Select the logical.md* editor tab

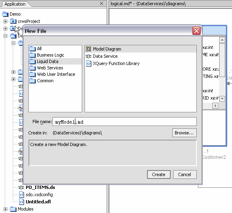coord(148,4)
